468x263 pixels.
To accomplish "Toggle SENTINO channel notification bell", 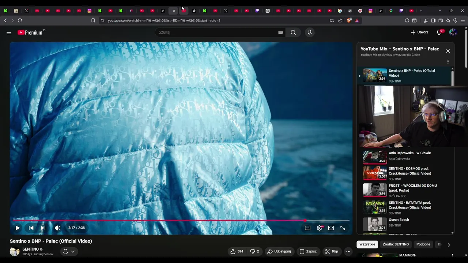I will click(65, 251).
